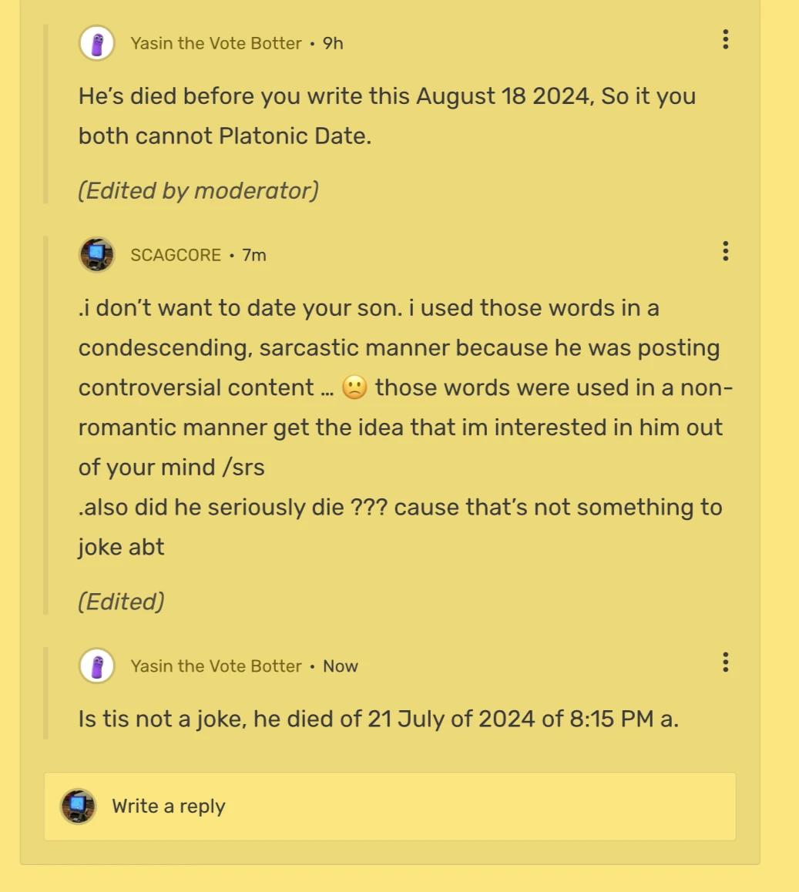
Task: Click the 7m timestamp on SCAGCORE's comment
Action: point(253,254)
